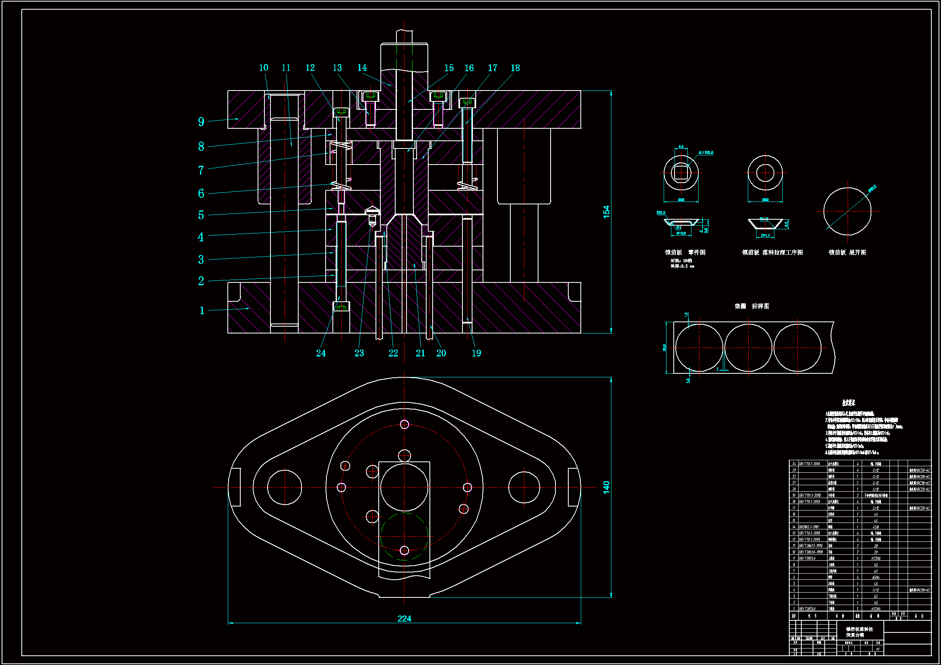941x665 pixels.
Task: Click part callout number 14
Action: click(362, 68)
